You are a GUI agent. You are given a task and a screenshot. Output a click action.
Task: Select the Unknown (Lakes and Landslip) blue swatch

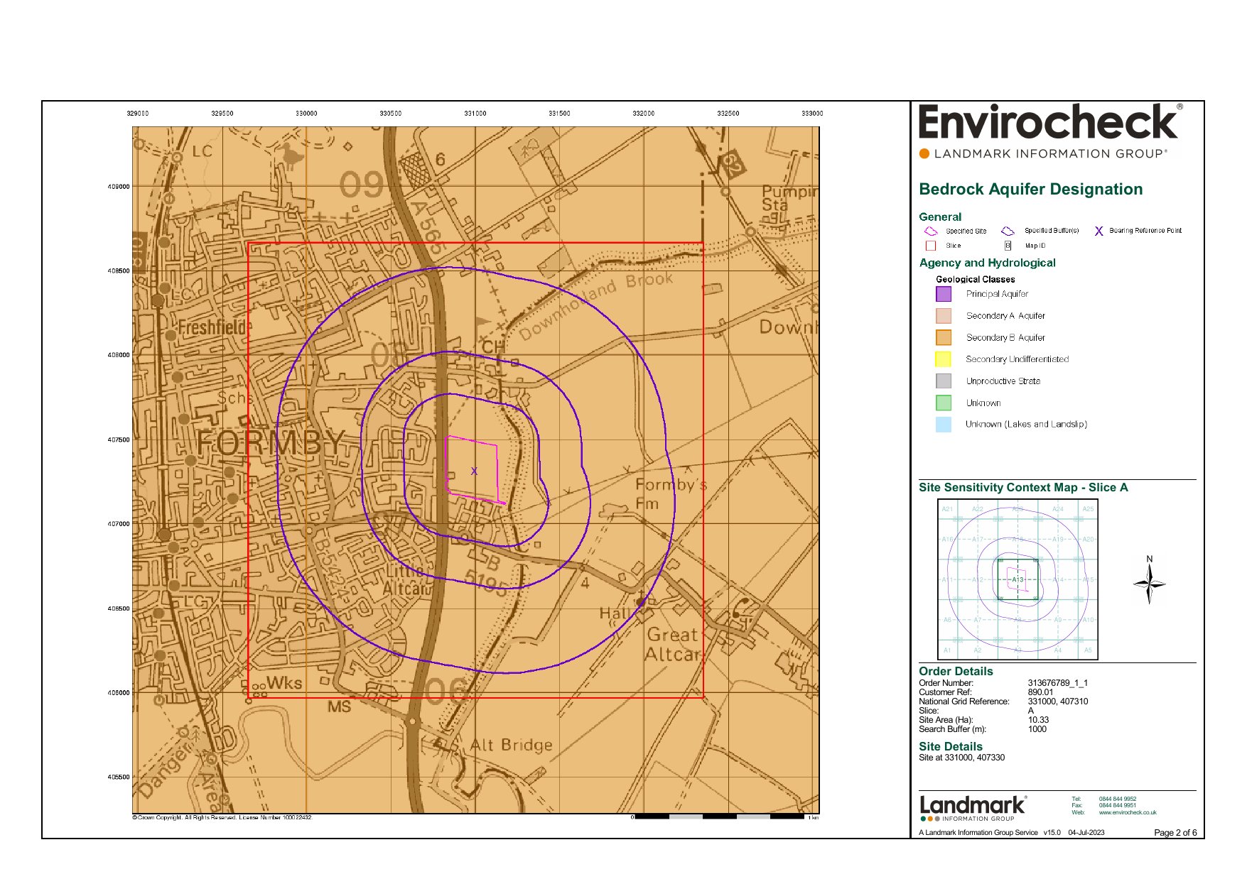943,425
